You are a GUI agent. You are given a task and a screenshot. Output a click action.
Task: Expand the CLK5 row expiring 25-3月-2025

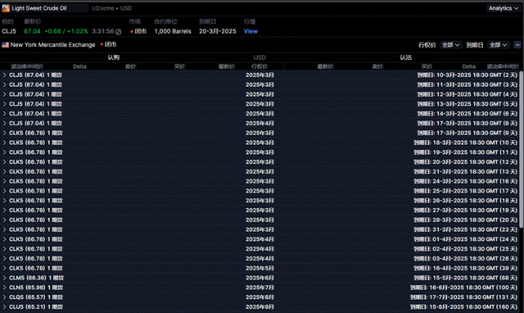tap(4, 191)
